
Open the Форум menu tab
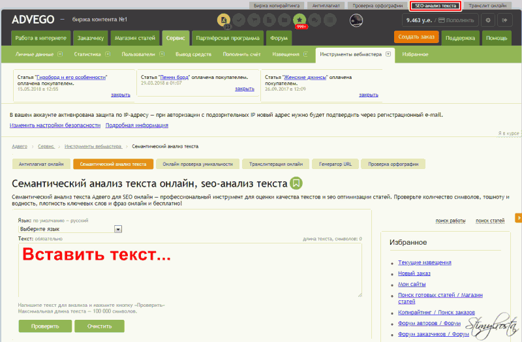click(279, 39)
